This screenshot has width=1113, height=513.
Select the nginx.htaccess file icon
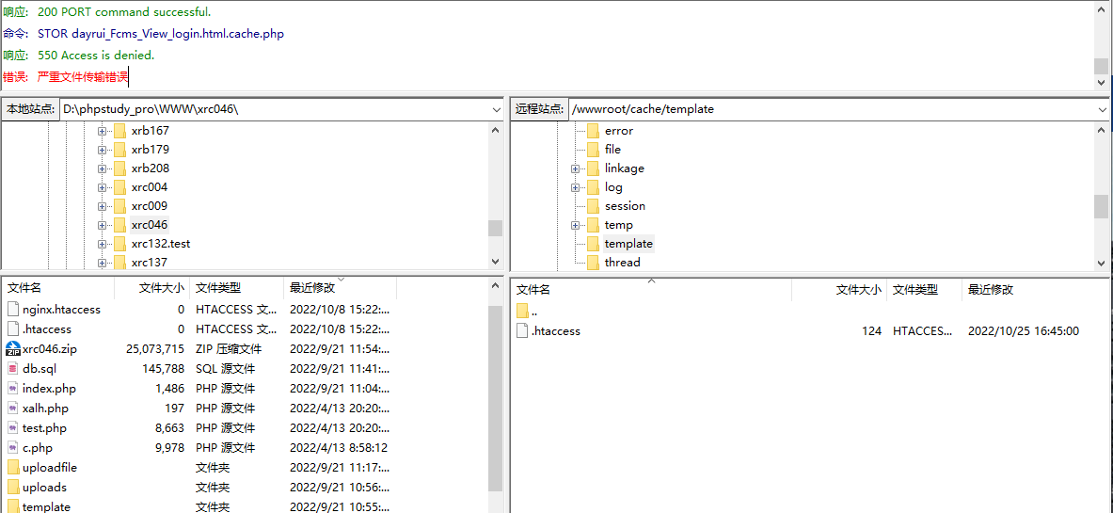13,310
